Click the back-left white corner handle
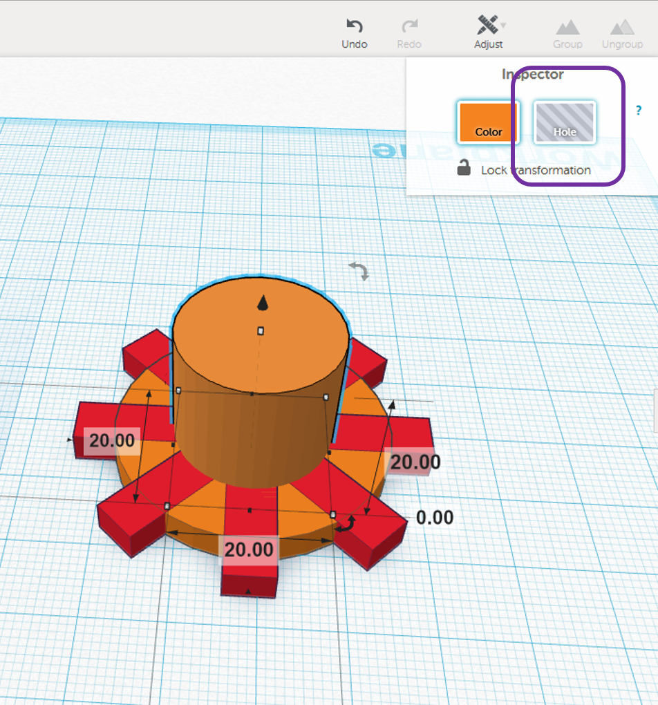Screen dimensions: 658x705 178,391
